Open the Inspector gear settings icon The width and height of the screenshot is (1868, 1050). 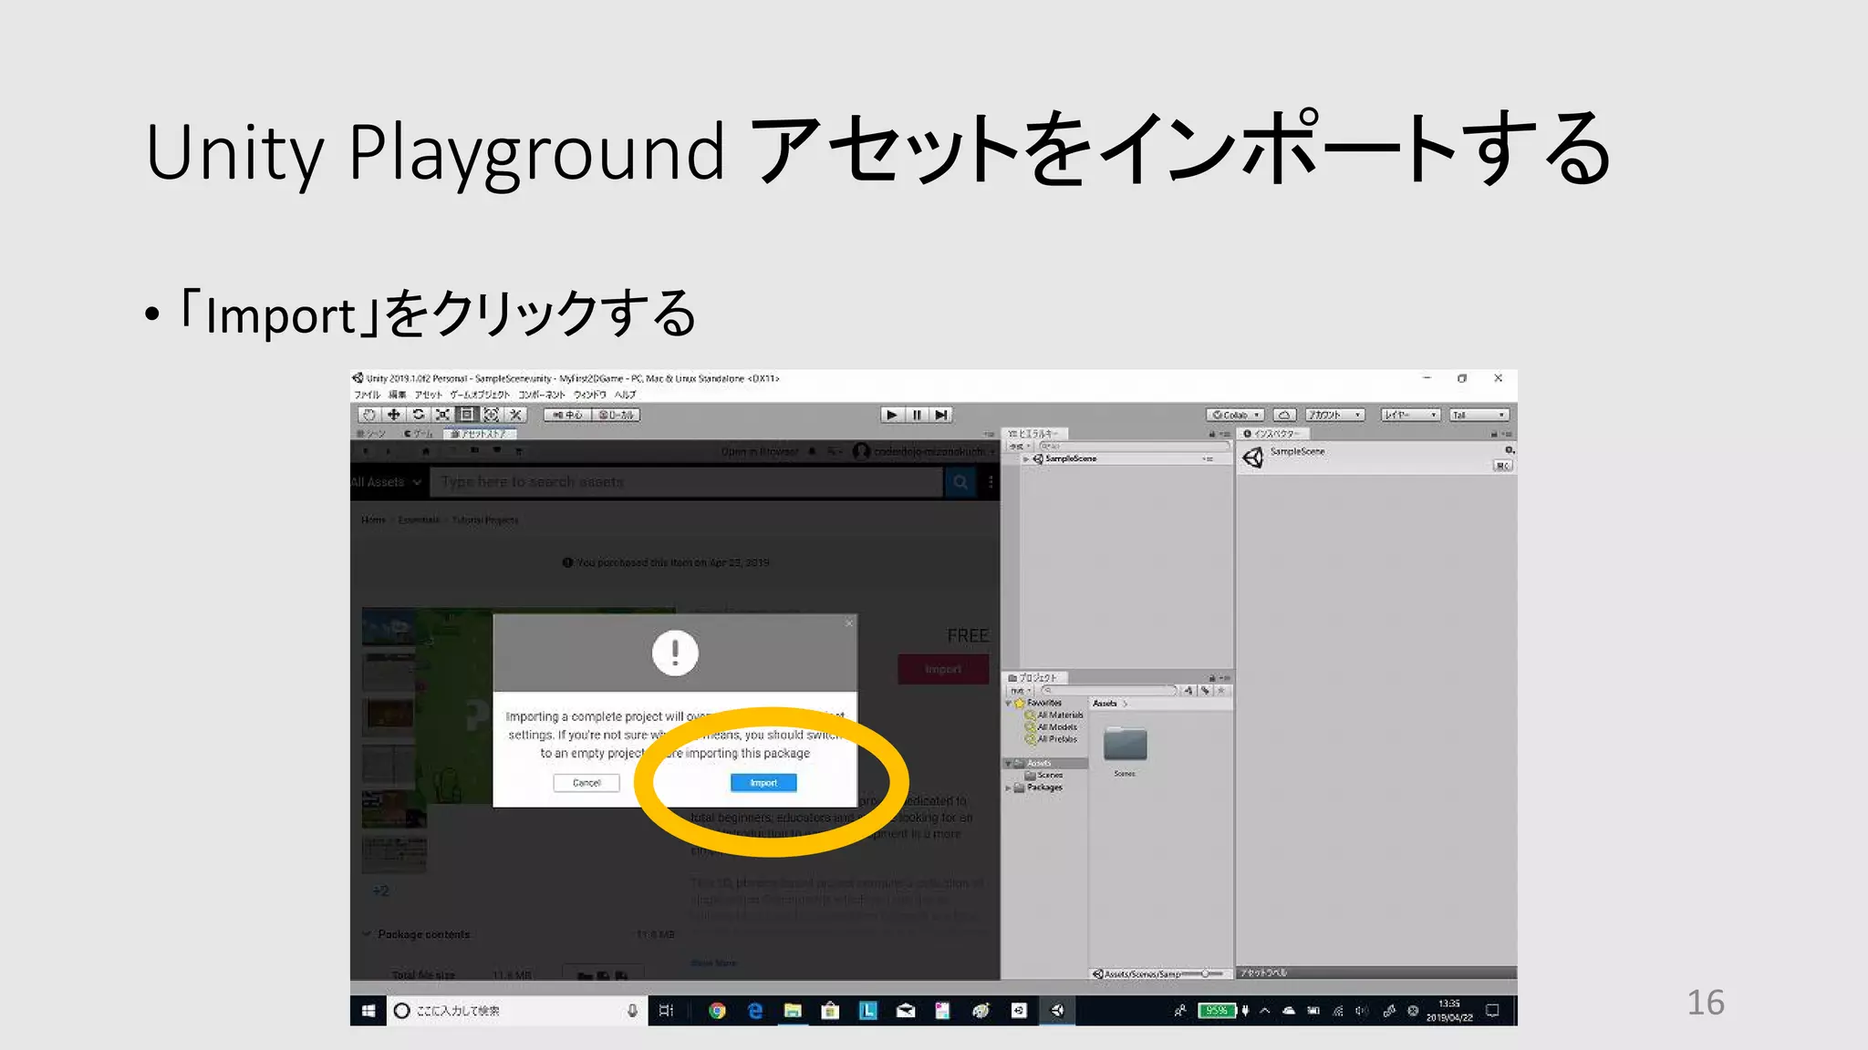click(1509, 450)
